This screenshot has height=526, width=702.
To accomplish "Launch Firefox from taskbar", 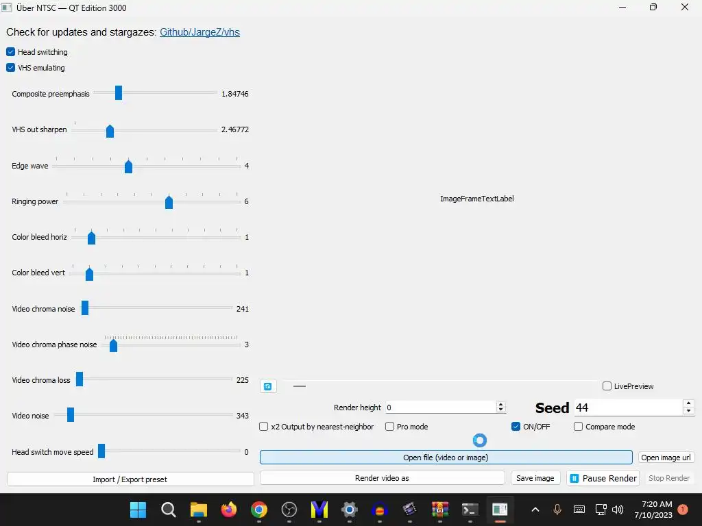I will [229, 510].
